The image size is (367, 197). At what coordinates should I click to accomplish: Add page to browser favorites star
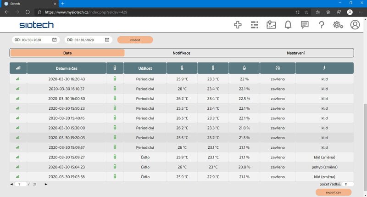tap(306, 12)
